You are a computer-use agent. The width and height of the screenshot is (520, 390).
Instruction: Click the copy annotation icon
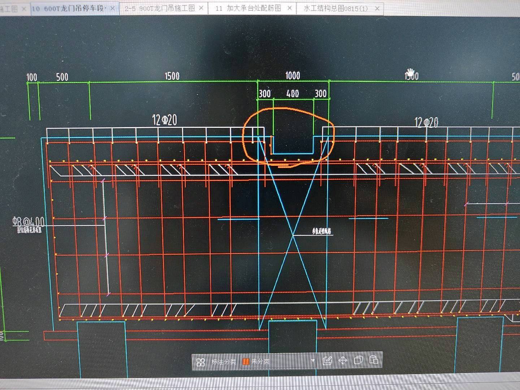(358, 360)
